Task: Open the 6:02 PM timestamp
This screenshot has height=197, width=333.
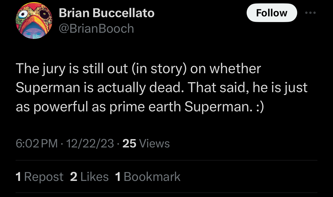Action: tap(37, 143)
